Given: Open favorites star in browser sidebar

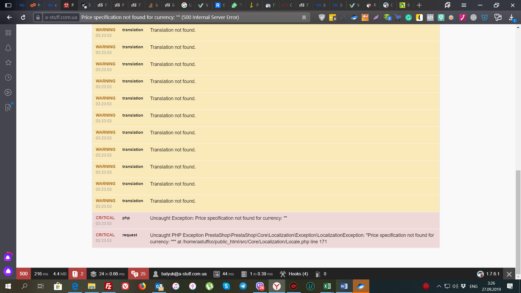Looking at the screenshot, I should coord(8,62).
